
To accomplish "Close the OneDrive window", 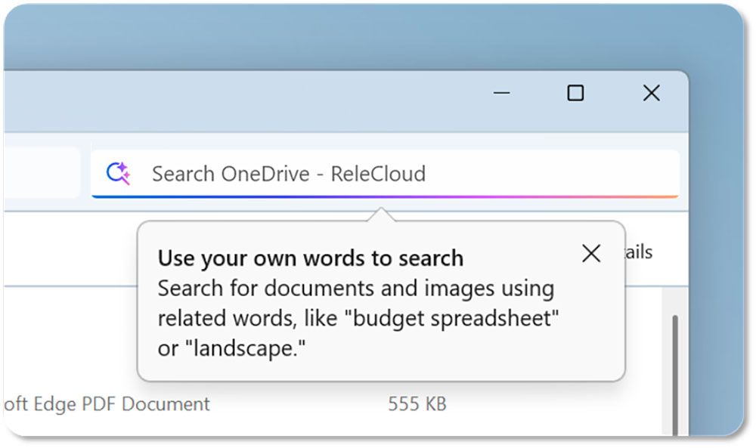I will tap(651, 93).
